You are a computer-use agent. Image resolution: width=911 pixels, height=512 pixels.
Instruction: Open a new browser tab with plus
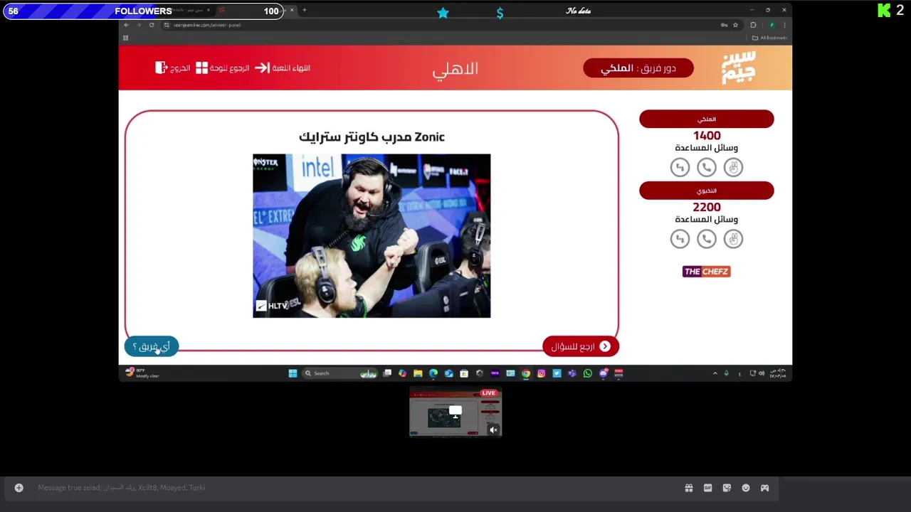point(304,10)
